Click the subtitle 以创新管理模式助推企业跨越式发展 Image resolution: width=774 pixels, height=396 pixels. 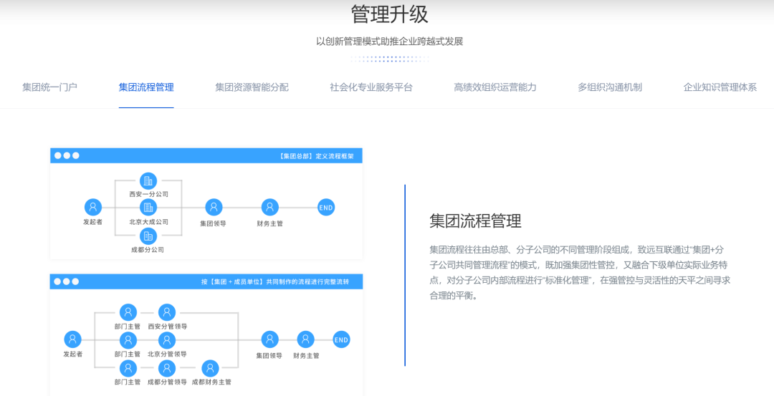click(x=389, y=42)
